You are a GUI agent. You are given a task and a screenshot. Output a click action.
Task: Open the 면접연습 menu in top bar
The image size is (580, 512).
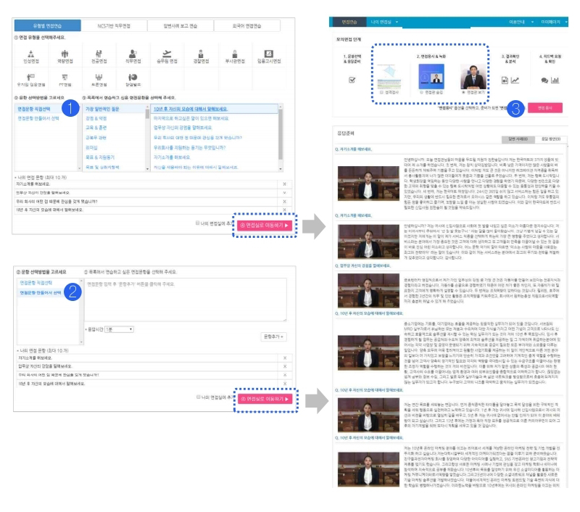[x=349, y=22]
